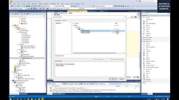
Task: Select fbSA_MoveVel1 in the variable tree
Action: [x=86, y=31]
